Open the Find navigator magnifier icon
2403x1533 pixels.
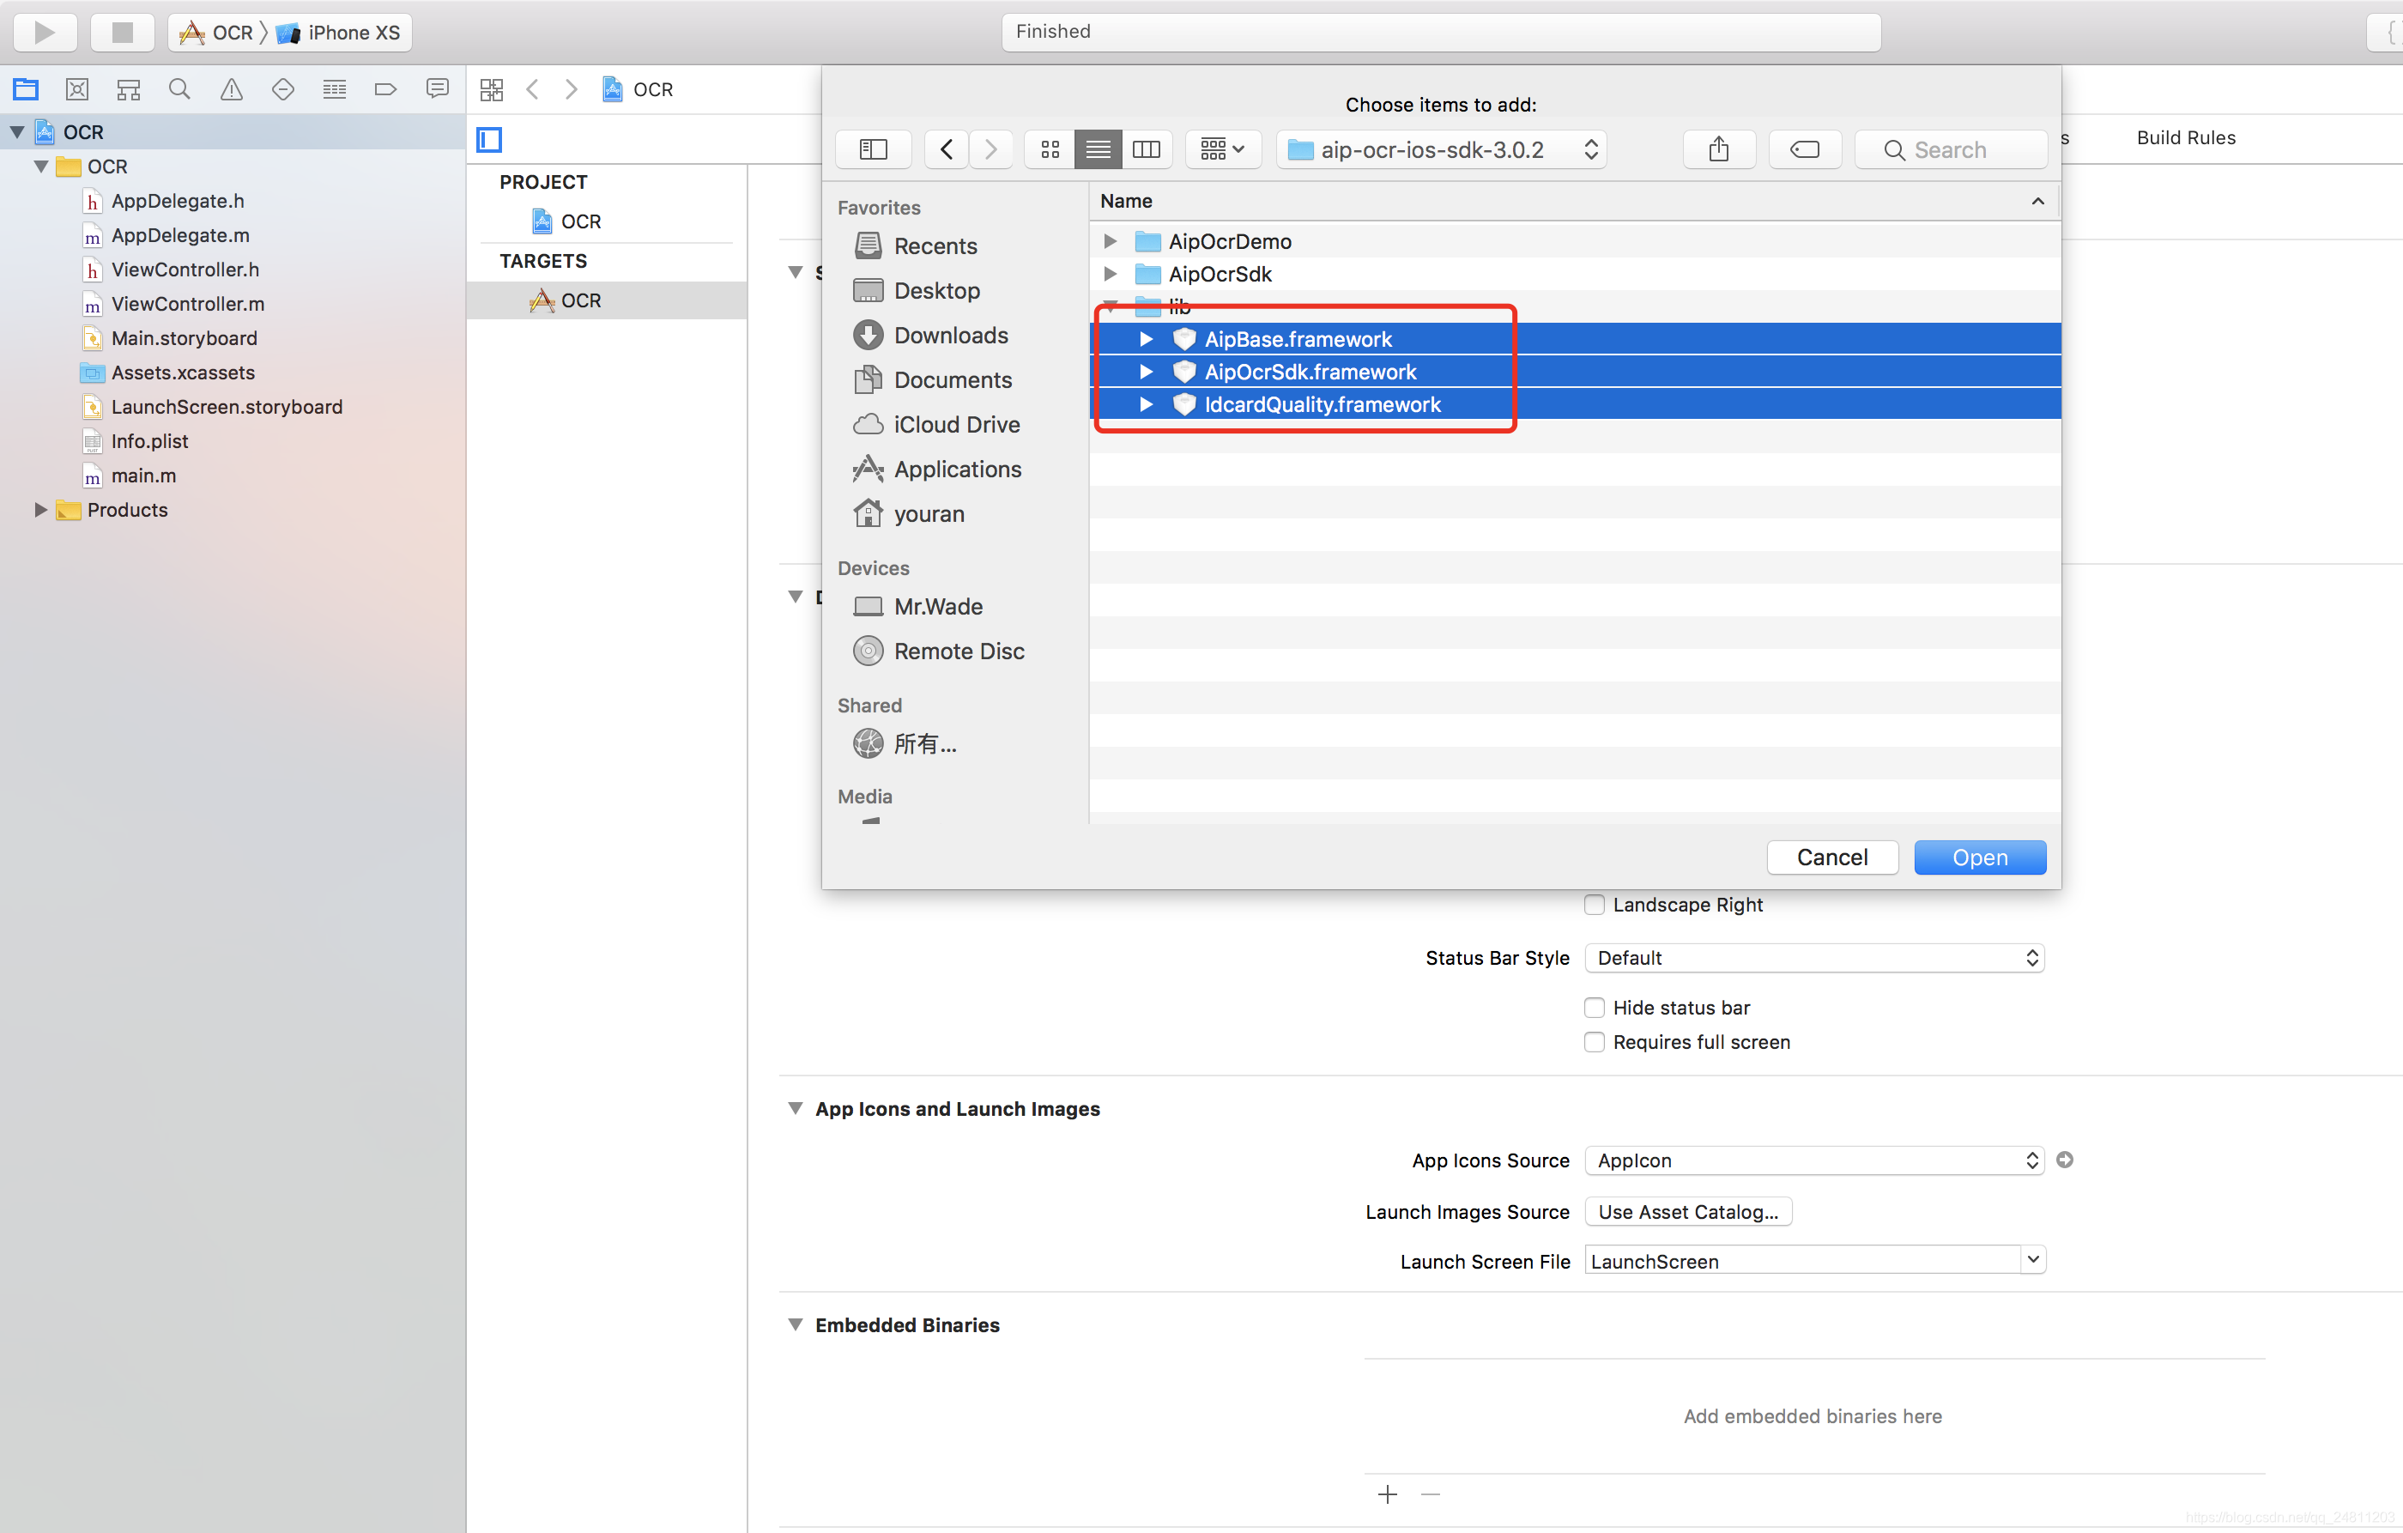tap(179, 90)
